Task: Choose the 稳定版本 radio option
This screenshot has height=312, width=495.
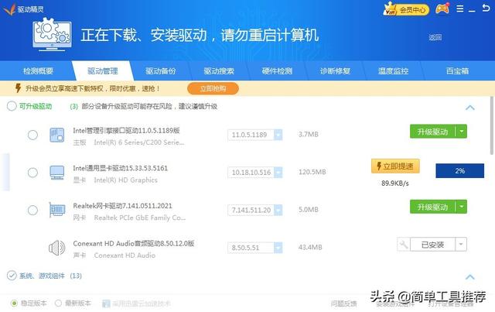Action: tap(14, 303)
